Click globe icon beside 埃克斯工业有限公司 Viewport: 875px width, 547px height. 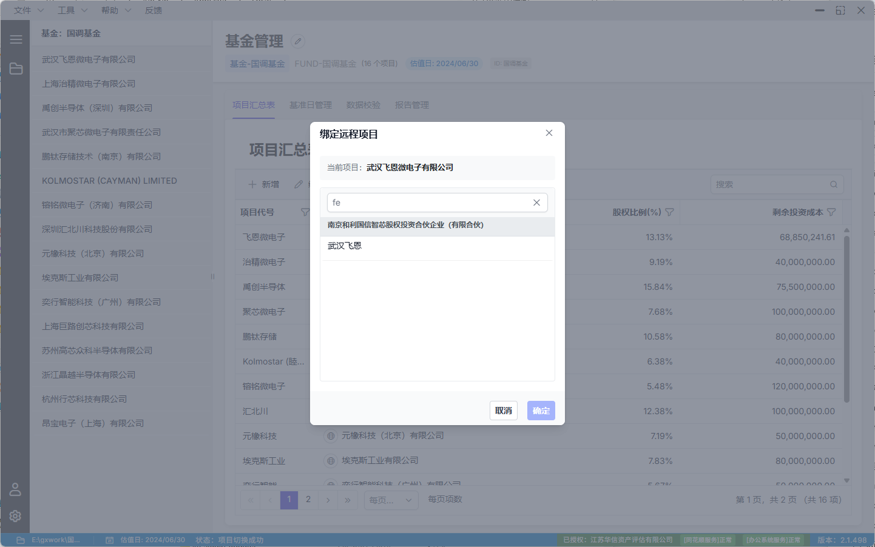point(331,461)
